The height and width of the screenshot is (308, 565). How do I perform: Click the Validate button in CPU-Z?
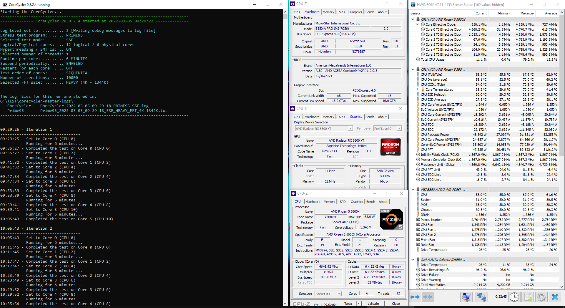[x=373, y=304]
